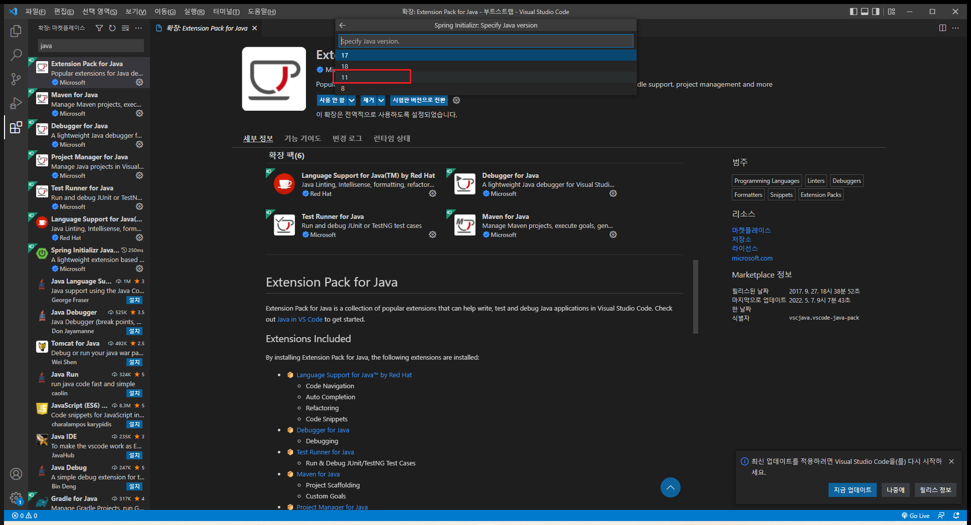Open the Run and Debug view
The image size is (971, 525).
click(16, 103)
